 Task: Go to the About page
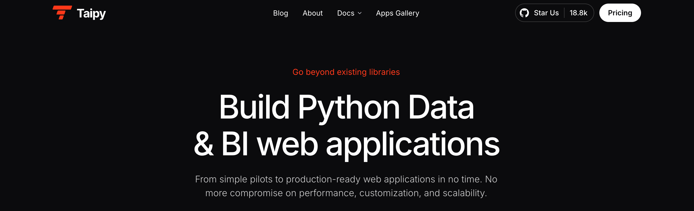[312, 13]
